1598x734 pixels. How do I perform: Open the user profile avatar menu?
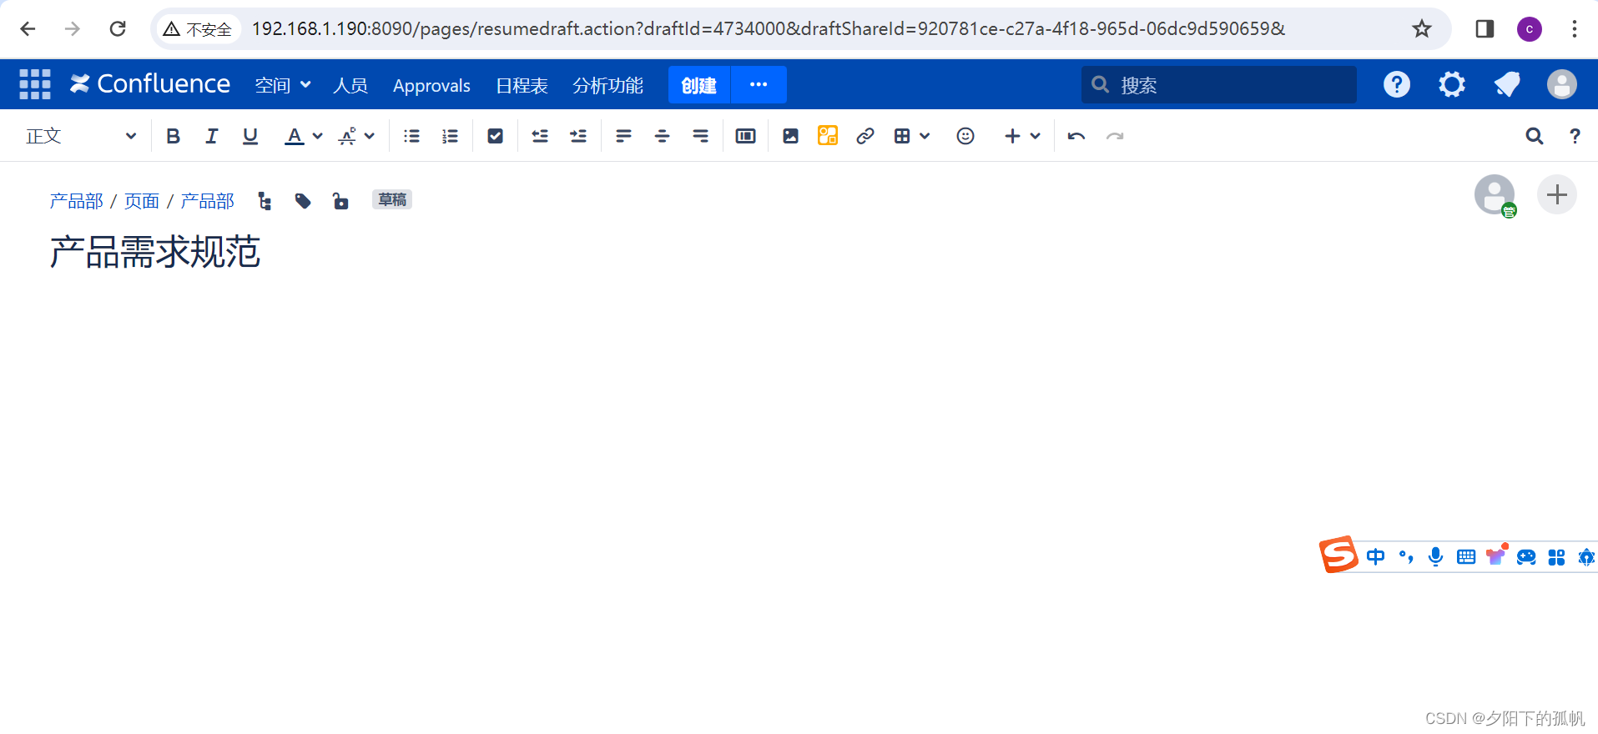tap(1562, 84)
